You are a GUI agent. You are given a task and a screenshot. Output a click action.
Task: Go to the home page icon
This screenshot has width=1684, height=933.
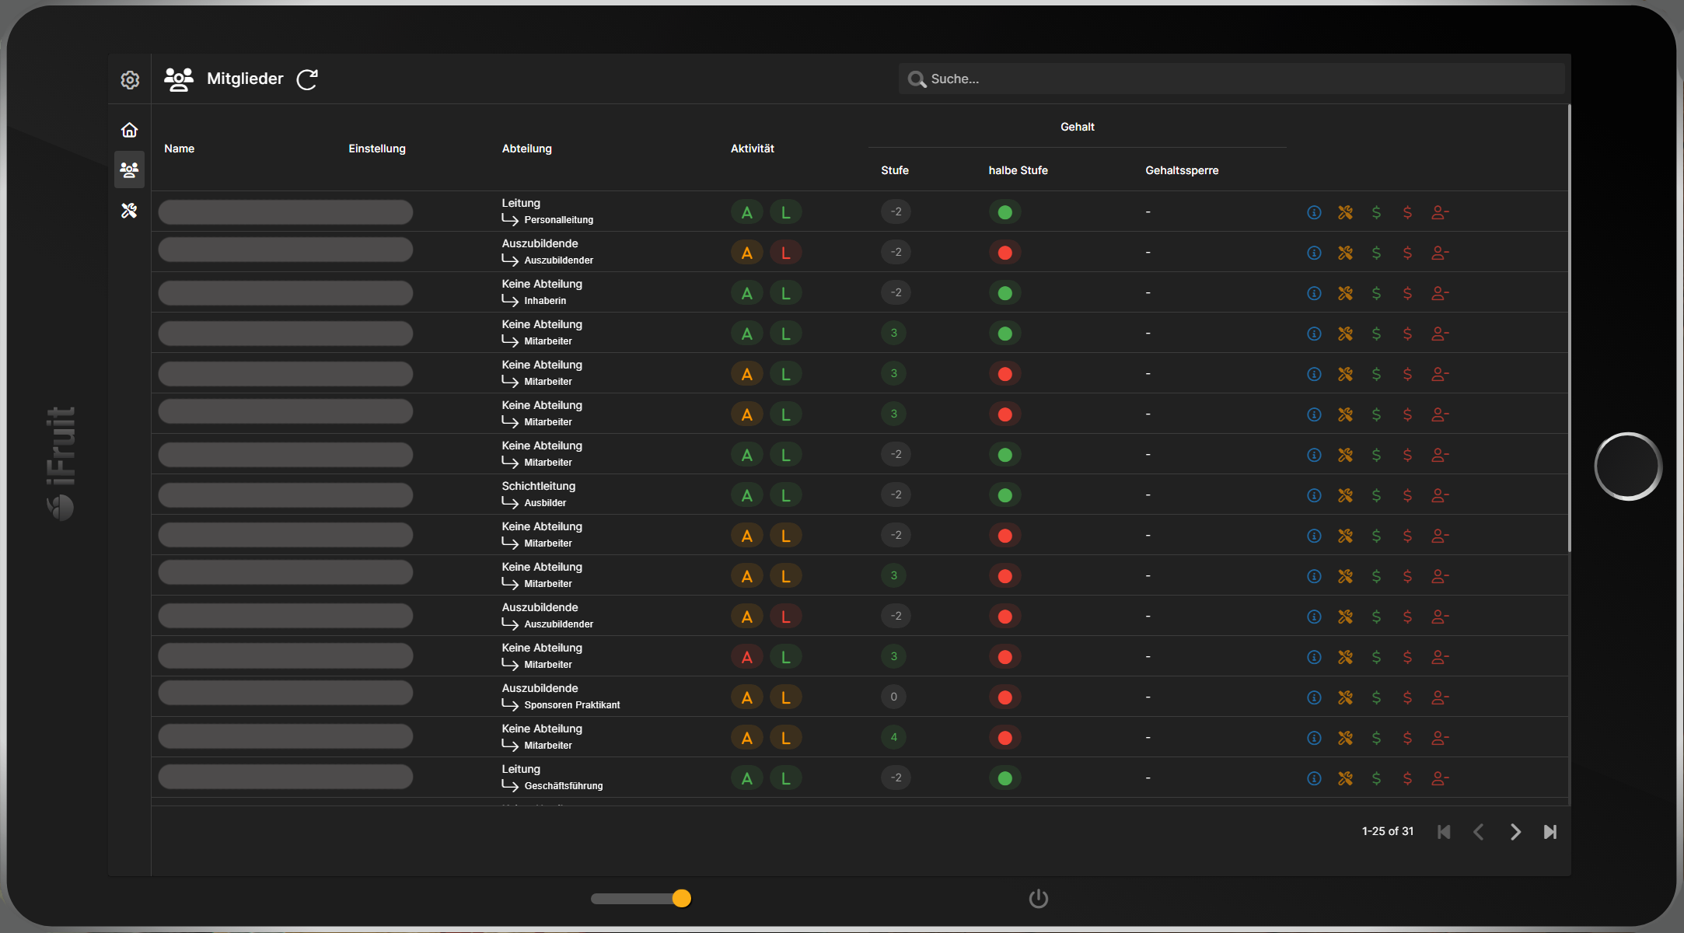(129, 130)
